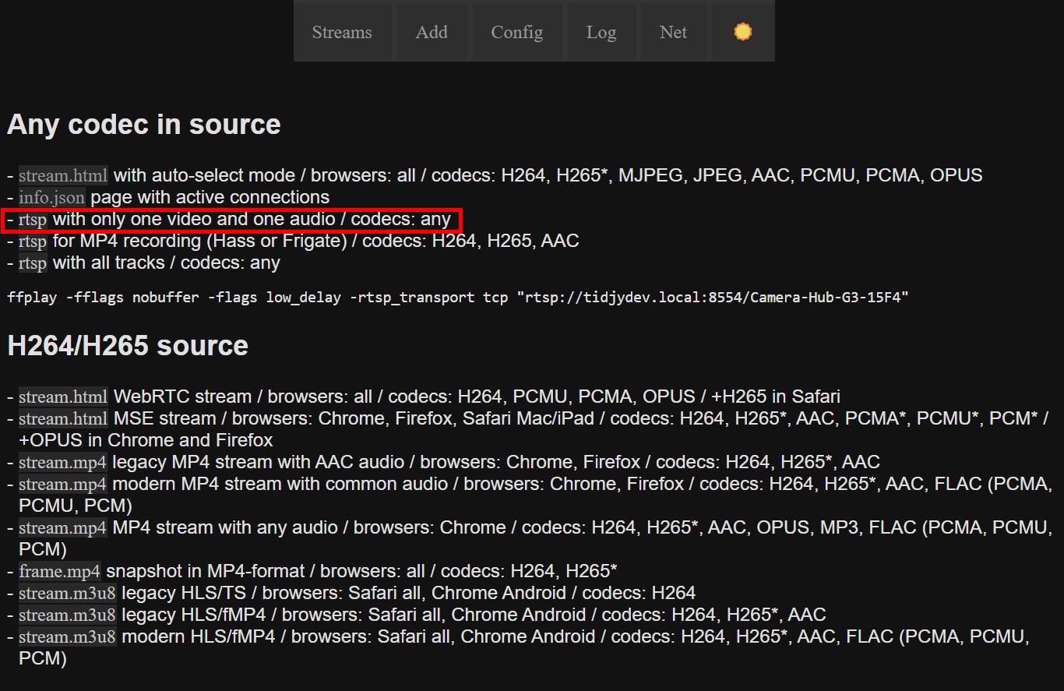Screen dimensions: 1064x691
Task: Open stream.html MSE stream link
Action: (63, 419)
